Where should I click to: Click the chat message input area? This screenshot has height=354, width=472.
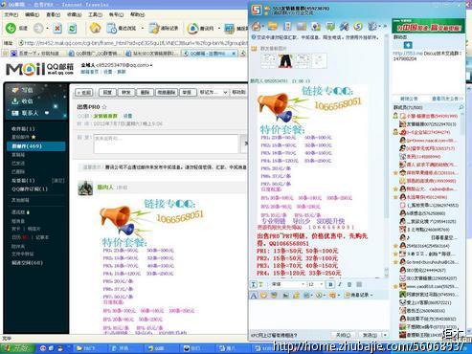[319, 316]
